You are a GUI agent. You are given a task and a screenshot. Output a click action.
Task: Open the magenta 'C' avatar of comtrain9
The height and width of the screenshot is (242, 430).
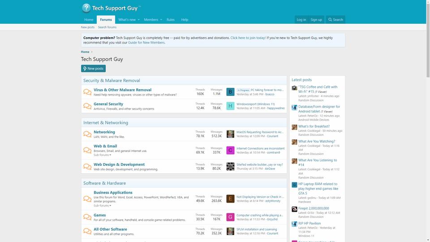[x=230, y=150]
